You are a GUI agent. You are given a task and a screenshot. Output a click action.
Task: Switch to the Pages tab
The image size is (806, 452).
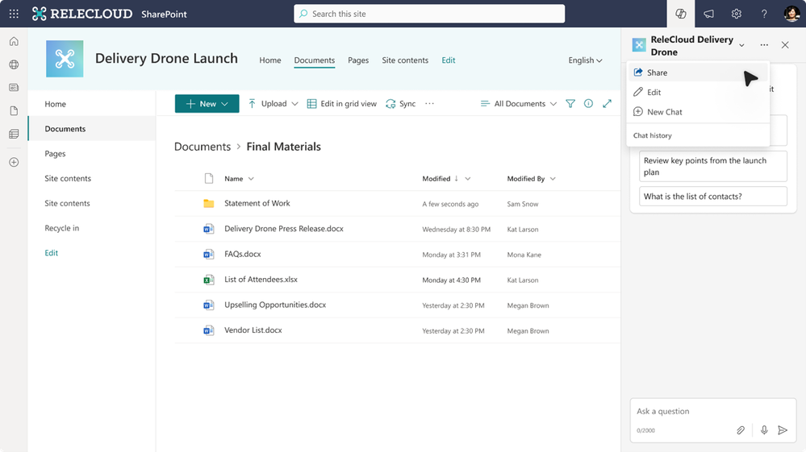click(357, 60)
